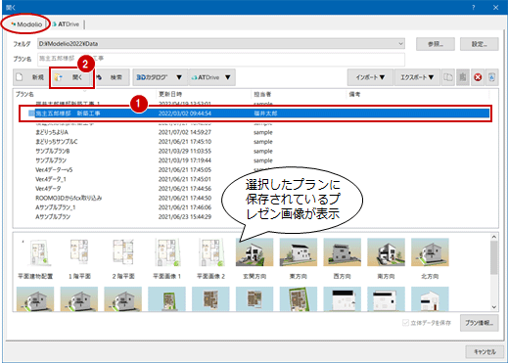Create a new plan with 新規
508x363 pixels.
[30, 77]
